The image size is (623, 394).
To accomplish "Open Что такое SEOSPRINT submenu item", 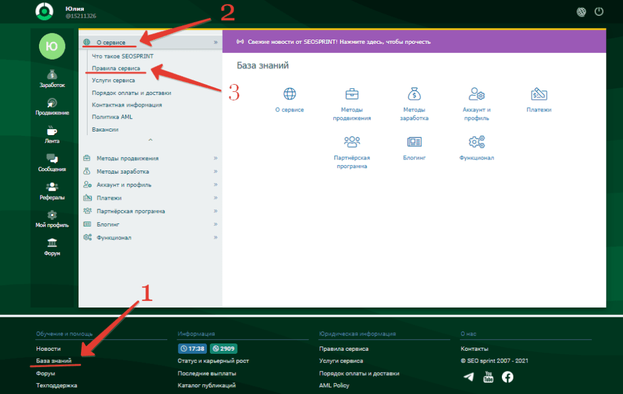I will click(x=122, y=56).
